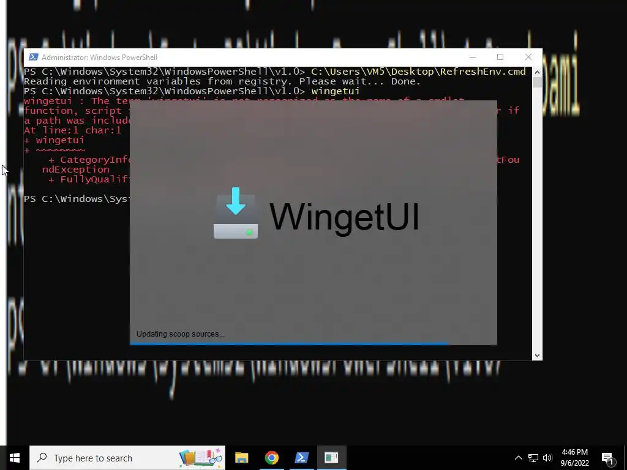The height and width of the screenshot is (470, 627).
Task: Click the 'At line:1 char:1' error line
Action: (72, 130)
